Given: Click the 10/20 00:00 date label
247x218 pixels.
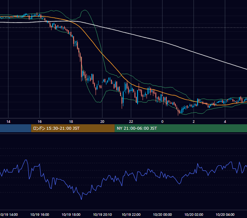Looking at the screenshot, I should pyautogui.click(x=162, y=214).
